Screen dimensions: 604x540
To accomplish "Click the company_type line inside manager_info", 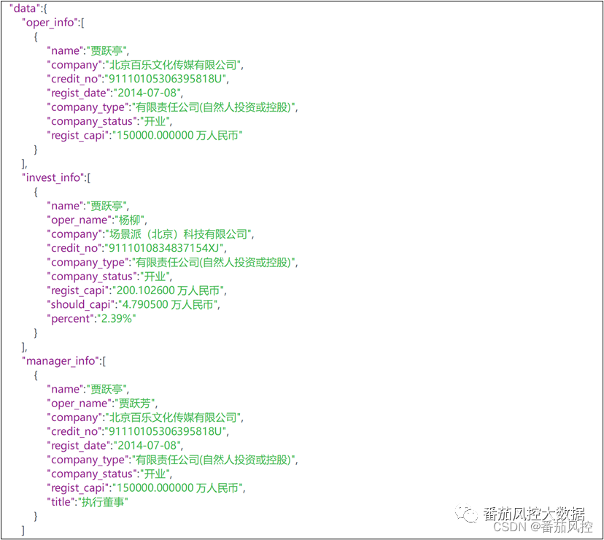I will pyautogui.click(x=172, y=460).
